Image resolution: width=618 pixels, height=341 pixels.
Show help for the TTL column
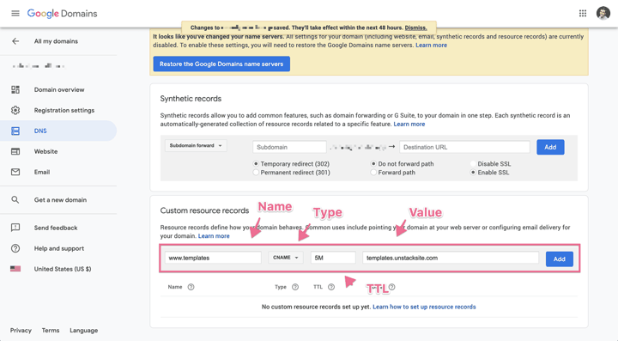(x=331, y=287)
